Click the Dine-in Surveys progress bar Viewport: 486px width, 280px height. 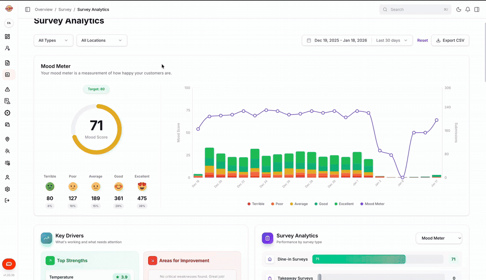click(x=359, y=259)
